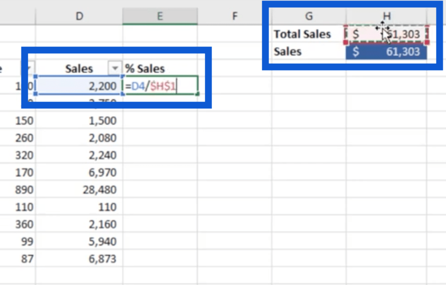
Task: Select the cell with value 2,160
Action: (x=79, y=224)
